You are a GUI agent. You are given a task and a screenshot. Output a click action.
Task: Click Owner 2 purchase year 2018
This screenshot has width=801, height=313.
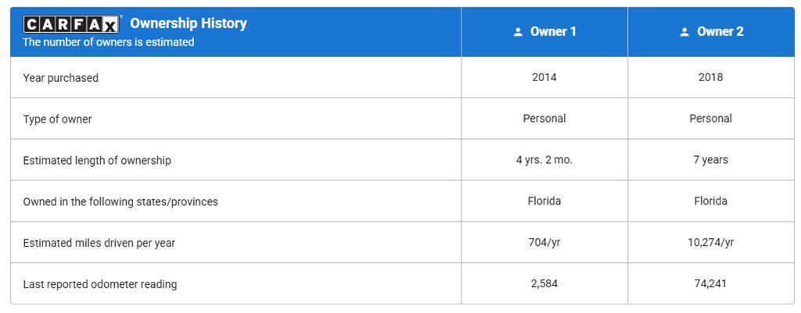(x=710, y=77)
